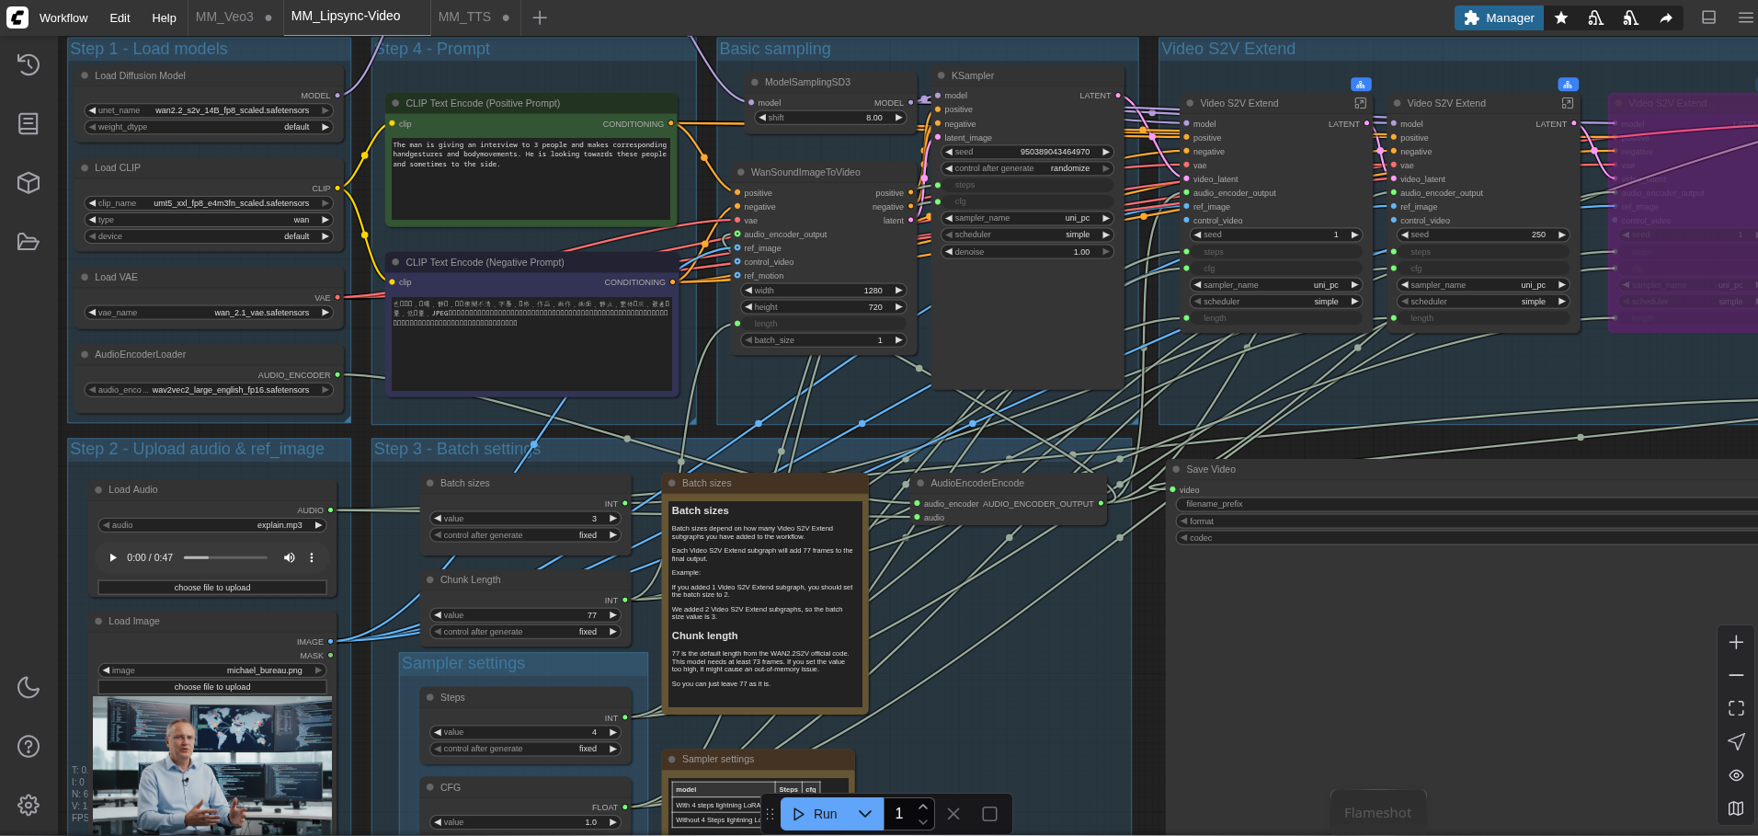The width and height of the screenshot is (1758, 836).
Task: Play the explain.mp3 audio
Action: click(113, 557)
